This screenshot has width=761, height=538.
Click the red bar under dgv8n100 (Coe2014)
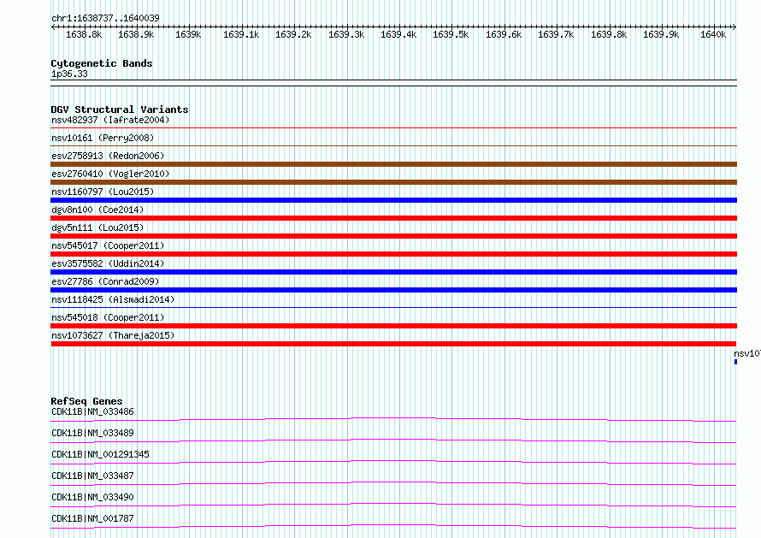393,218
